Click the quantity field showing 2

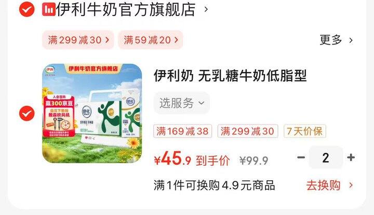click(326, 157)
